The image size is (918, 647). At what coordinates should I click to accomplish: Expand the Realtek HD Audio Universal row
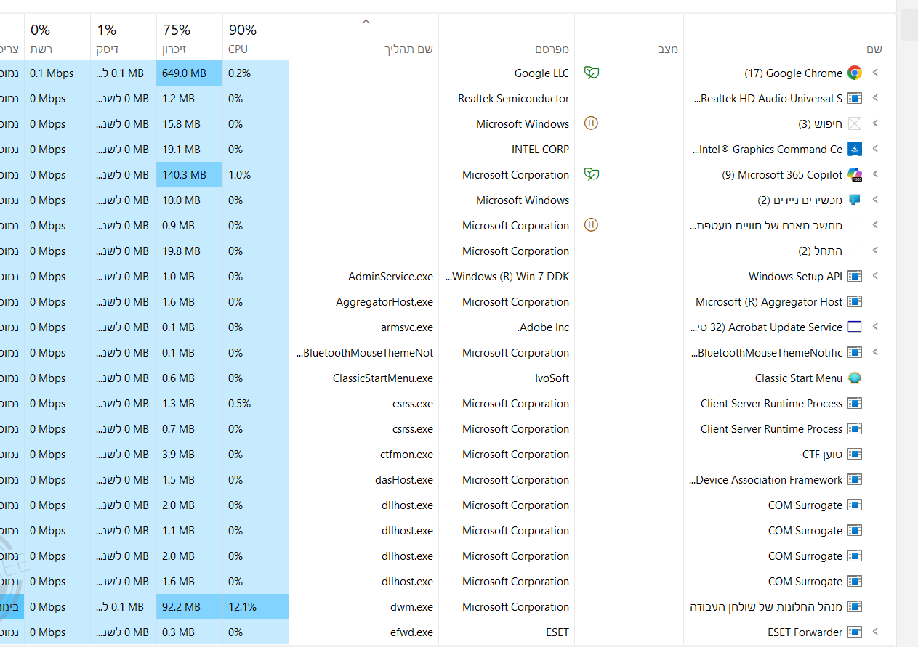click(x=875, y=98)
